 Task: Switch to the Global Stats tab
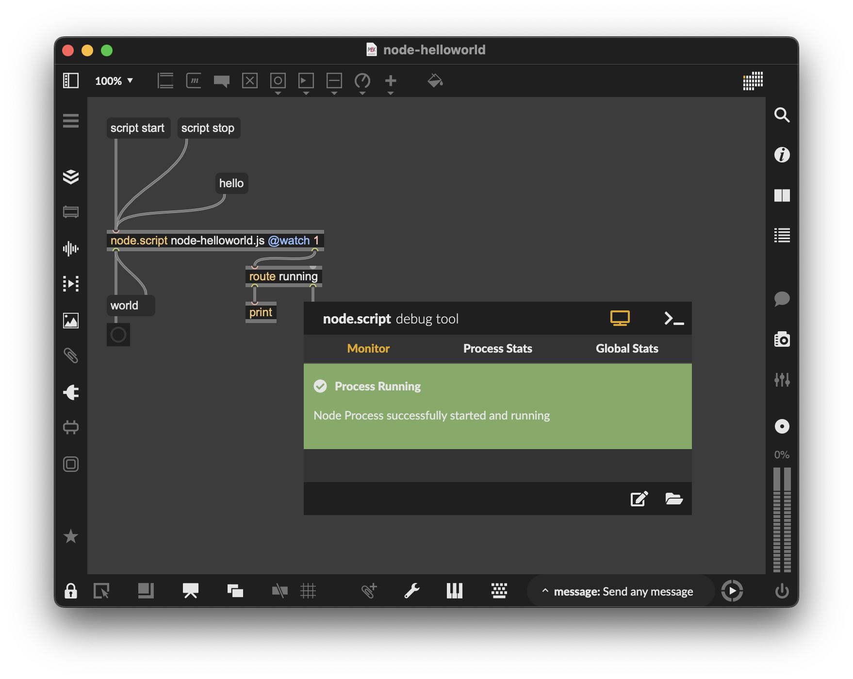(x=627, y=349)
